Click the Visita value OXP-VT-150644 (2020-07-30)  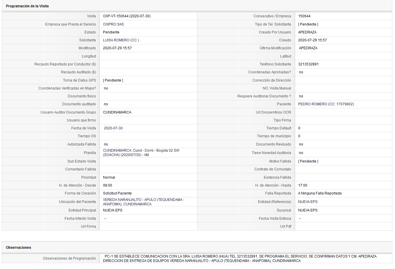pyautogui.click(x=127, y=16)
